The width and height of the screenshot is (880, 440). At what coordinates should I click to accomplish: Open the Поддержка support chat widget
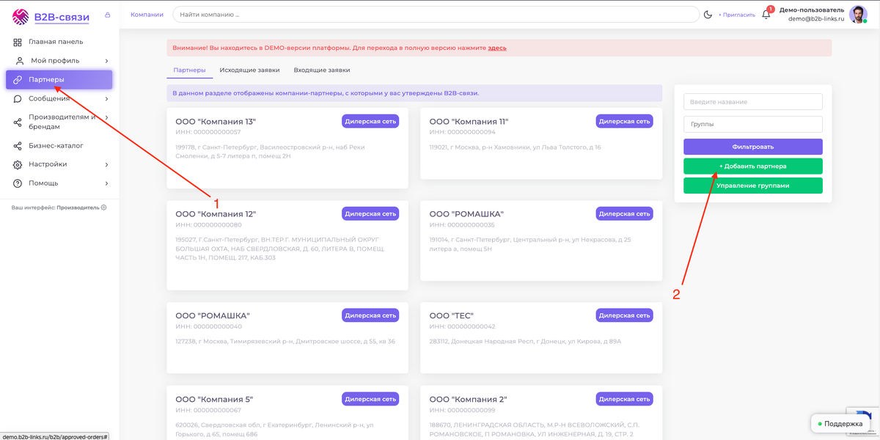[840, 424]
